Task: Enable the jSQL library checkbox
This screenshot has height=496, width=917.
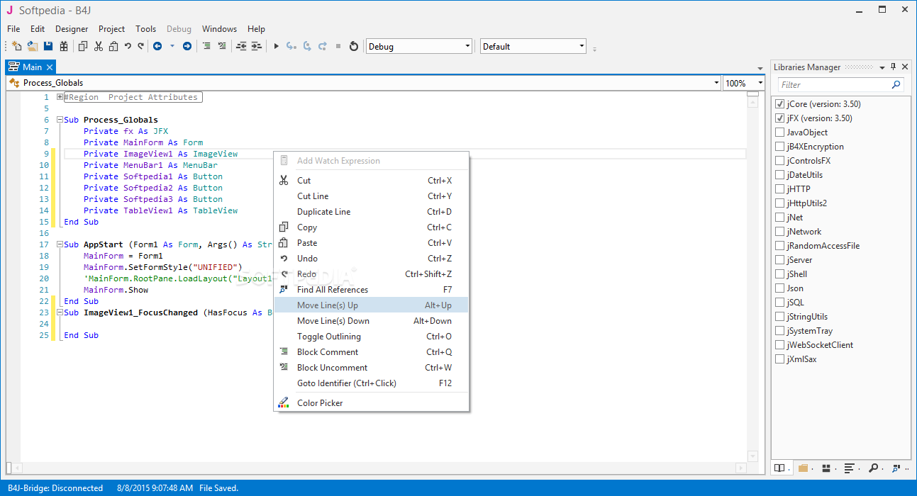Action: [x=780, y=303]
